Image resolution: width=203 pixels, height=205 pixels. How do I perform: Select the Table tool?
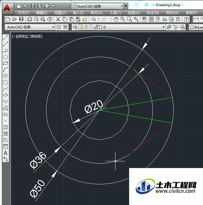pos(6,146)
